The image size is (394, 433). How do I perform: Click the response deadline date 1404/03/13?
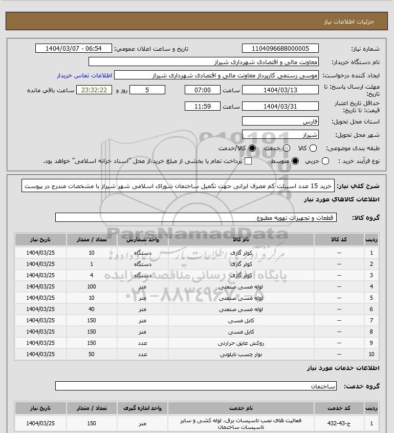tap(280, 90)
